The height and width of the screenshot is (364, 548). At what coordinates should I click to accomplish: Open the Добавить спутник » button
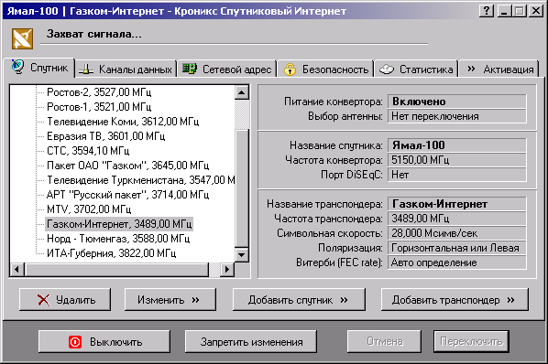pyautogui.click(x=299, y=299)
